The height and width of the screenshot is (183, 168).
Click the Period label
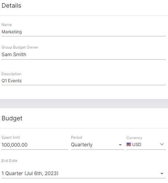77,137
